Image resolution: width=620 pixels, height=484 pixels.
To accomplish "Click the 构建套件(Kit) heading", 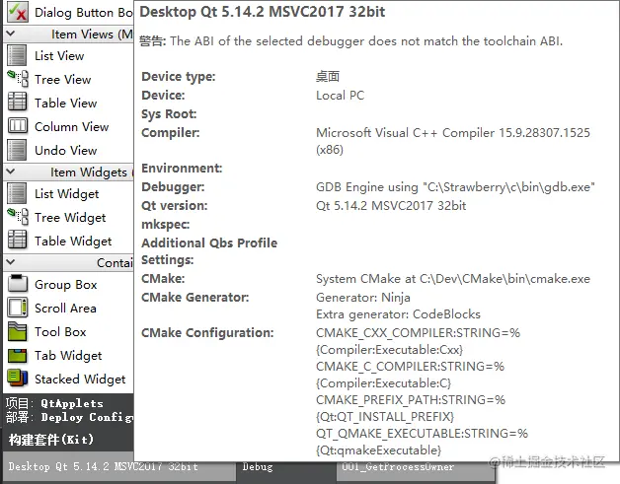I will tap(50, 439).
